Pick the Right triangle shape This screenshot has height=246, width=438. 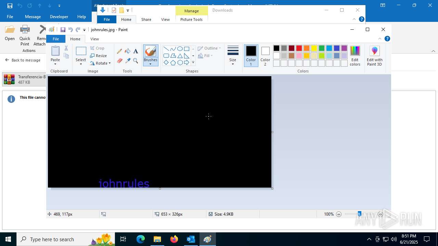tap(186, 56)
